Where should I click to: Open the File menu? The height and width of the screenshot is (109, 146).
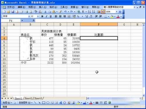pos(11,7)
